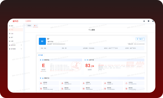Expand the 账号管理 sidebar menu arrow
This screenshot has height=98, width=163.
[21, 49]
